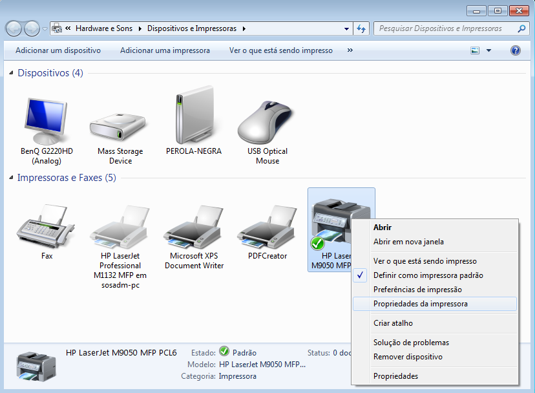Image resolution: width=535 pixels, height=393 pixels.
Task: Click toolbar Ver o que está sendo impresso
Action: [281, 50]
